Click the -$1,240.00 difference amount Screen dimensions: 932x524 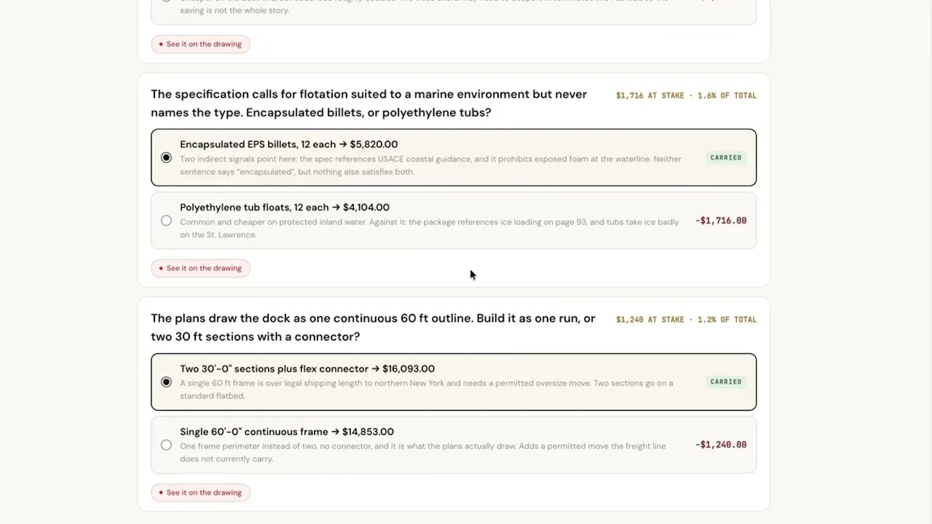click(721, 445)
